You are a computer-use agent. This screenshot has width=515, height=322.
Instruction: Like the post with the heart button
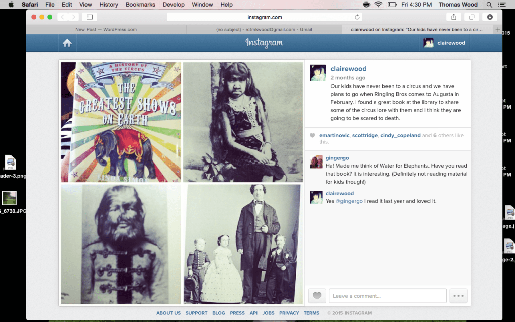click(317, 296)
